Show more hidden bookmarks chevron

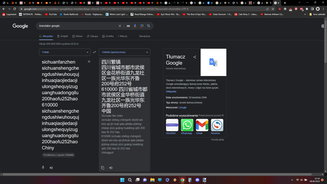point(305,14)
